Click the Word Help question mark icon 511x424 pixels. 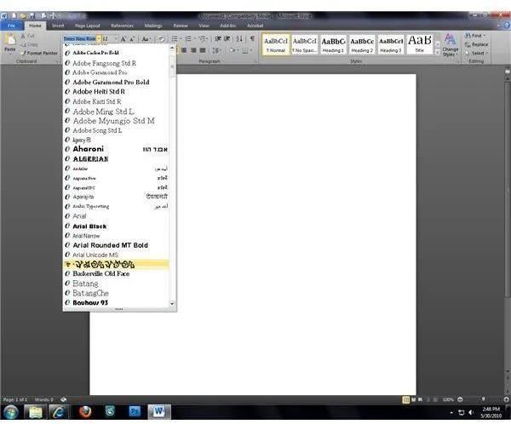point(507,25)
